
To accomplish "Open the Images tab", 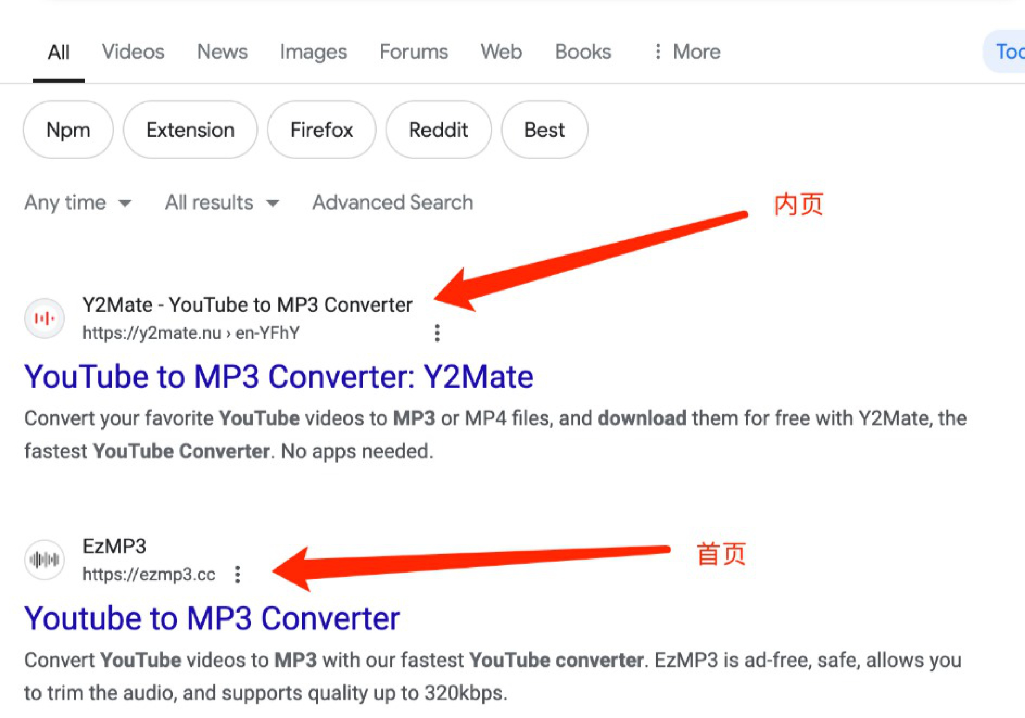I will click(313, 52).
